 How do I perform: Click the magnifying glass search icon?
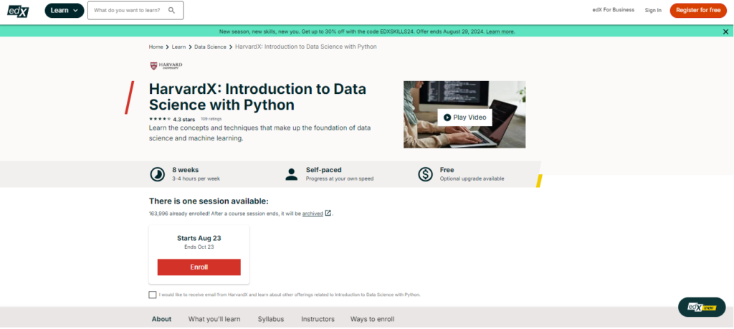tap(171, 10)
